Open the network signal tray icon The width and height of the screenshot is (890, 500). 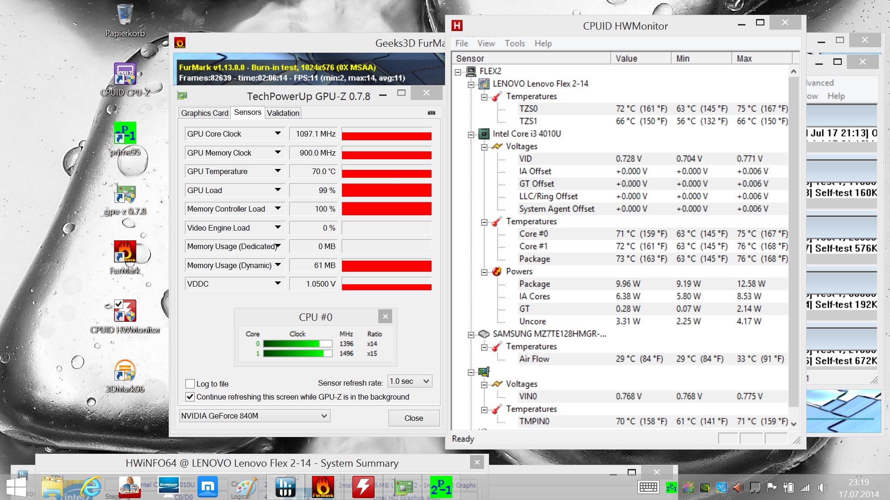click(805, 487)
